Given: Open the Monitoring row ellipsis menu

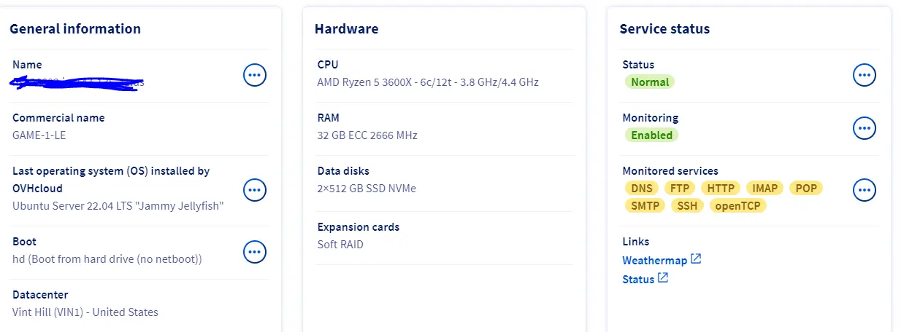Looking at the screenshot, I should pos(865,127).
